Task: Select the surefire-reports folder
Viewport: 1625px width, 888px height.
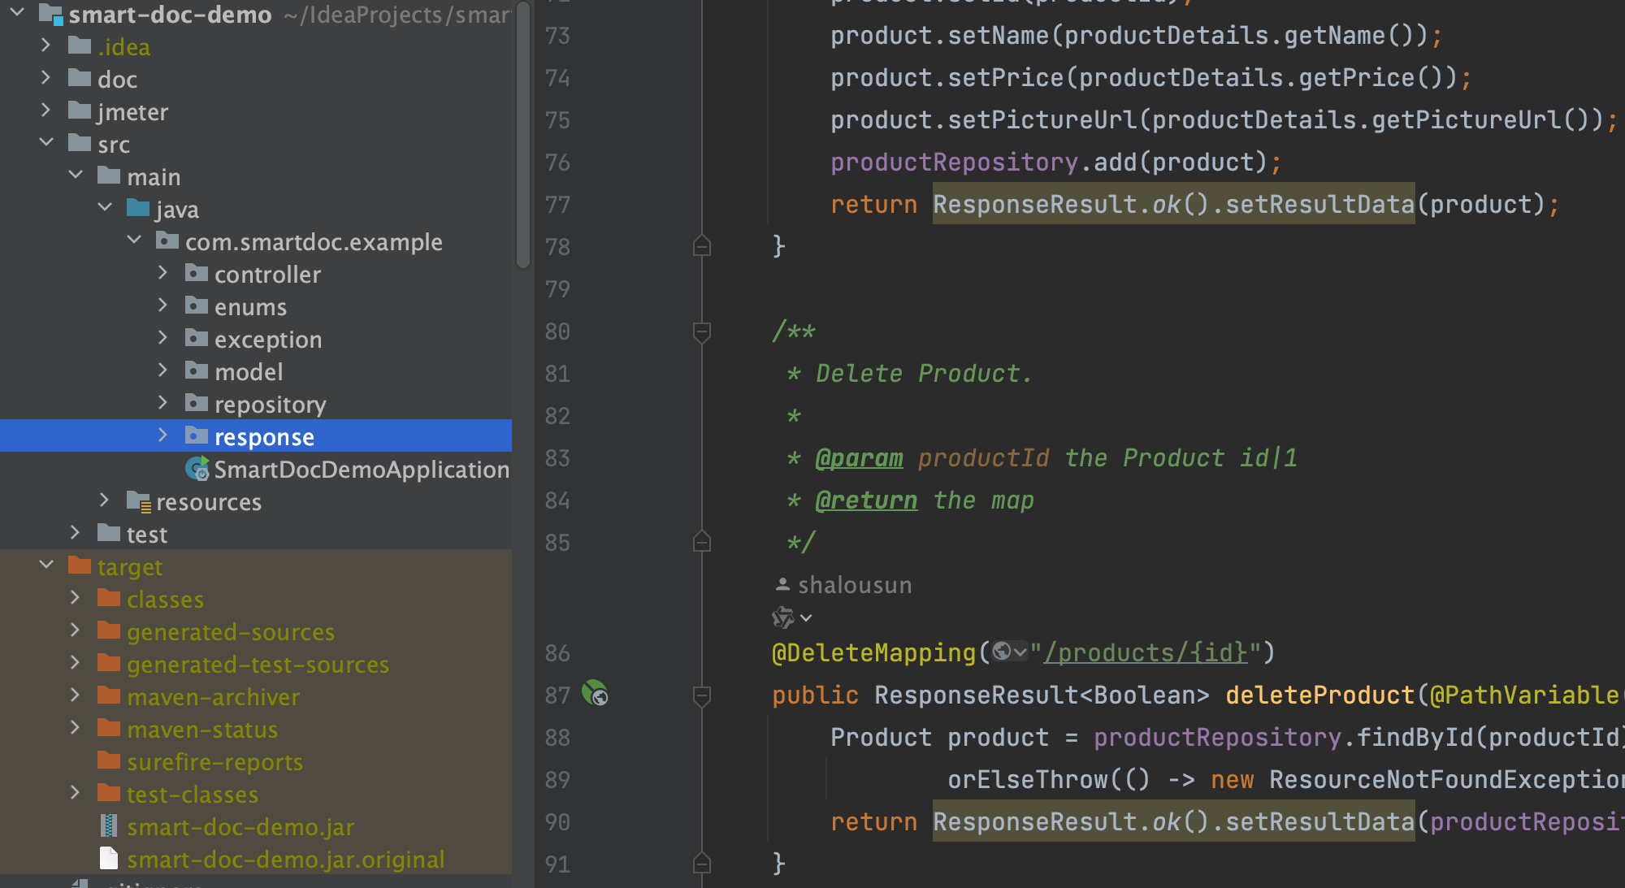Action: click(x=214, y=762)
